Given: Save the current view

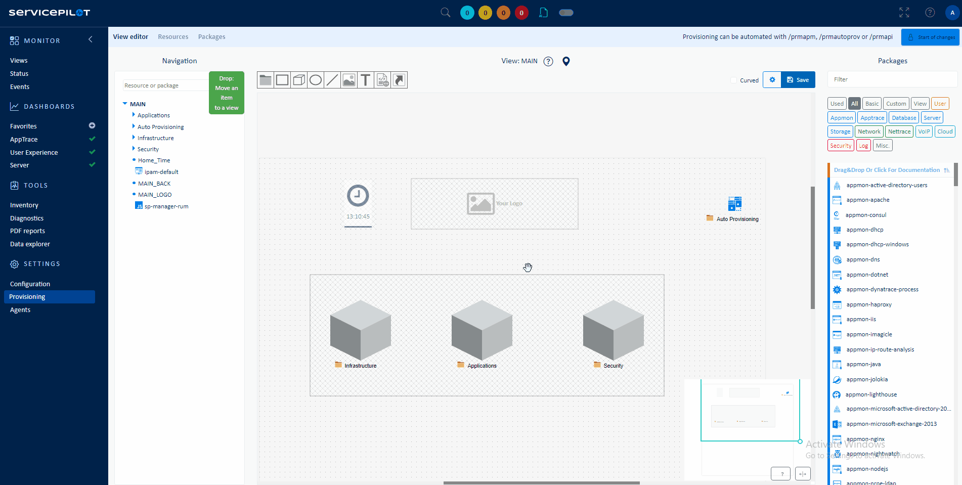Looking at the screenshot, I should point(798,79).
